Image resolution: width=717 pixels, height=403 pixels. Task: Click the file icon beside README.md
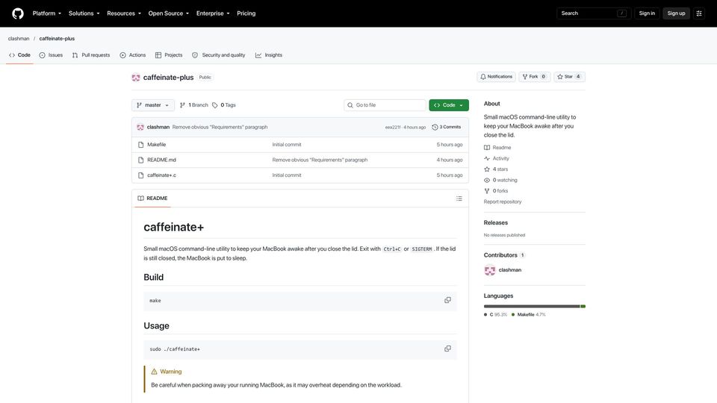[141, 160]
